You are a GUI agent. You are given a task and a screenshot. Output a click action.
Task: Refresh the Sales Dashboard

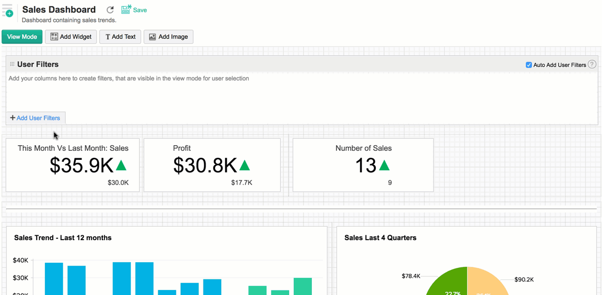pyautogui.click(x=110, y=10)
